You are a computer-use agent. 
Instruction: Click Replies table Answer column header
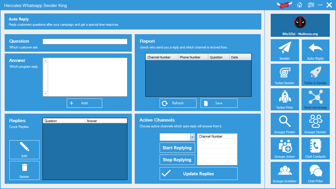[106, 121]
